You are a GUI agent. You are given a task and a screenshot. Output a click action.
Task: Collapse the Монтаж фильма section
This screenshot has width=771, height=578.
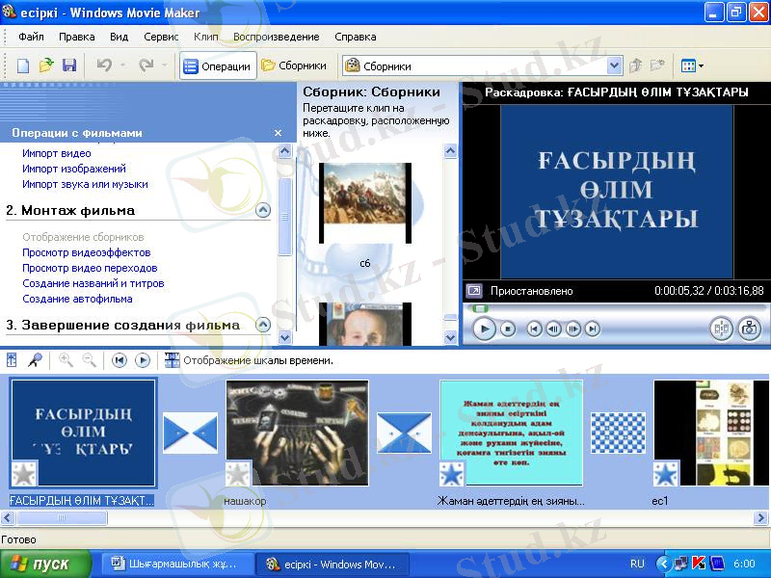tap(263, 210)
